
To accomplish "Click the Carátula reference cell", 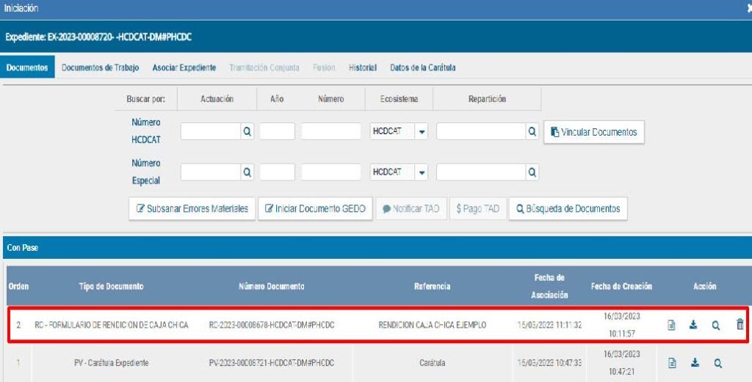I will tap(432, 363).
